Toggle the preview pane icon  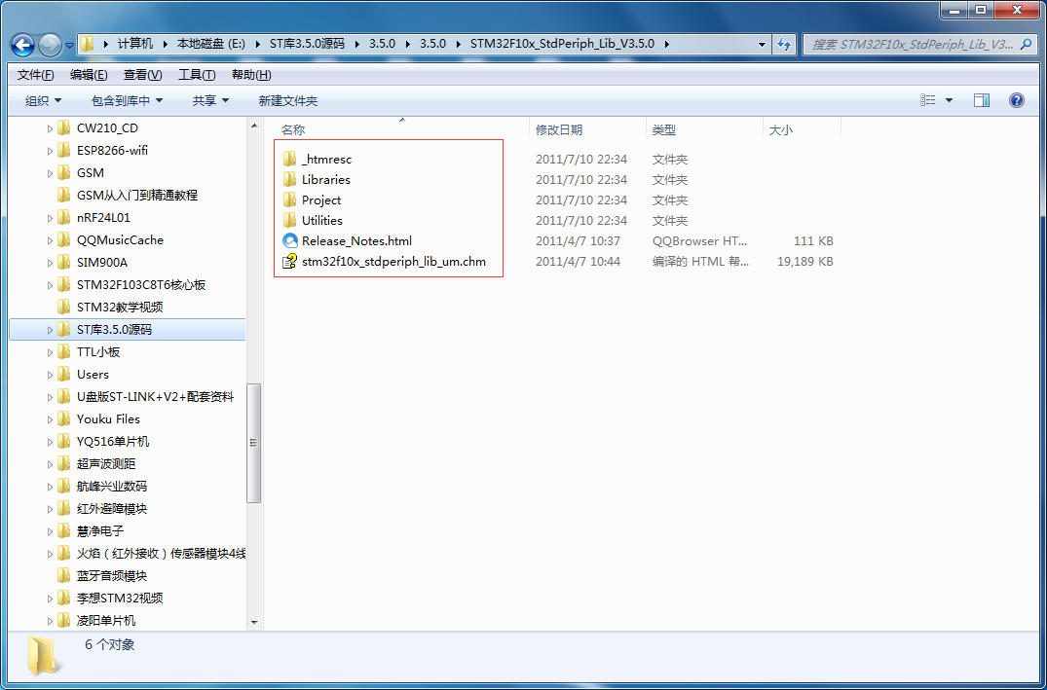click(982, 100)
